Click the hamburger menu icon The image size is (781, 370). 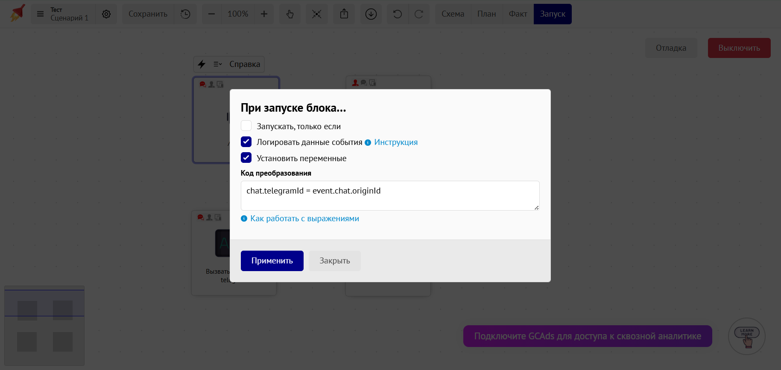[x=40, y=14]
